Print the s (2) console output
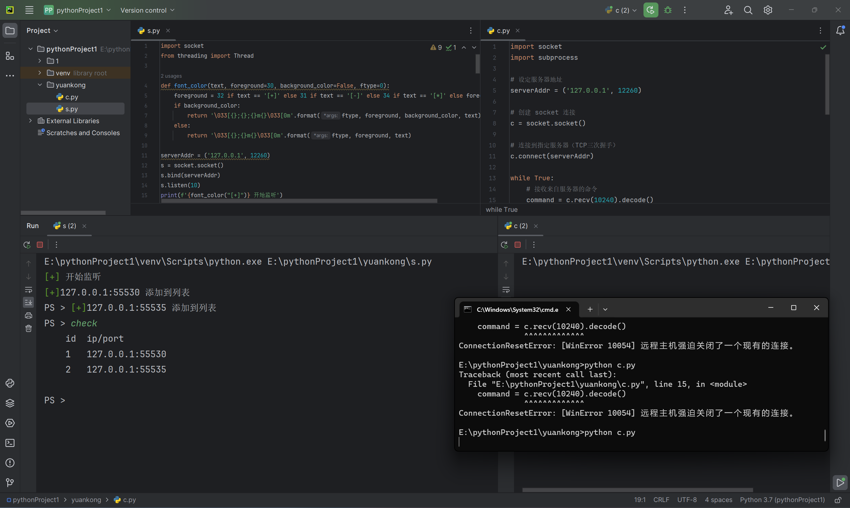The height and width of the screenshot is (508, 850). coord(29,315)
